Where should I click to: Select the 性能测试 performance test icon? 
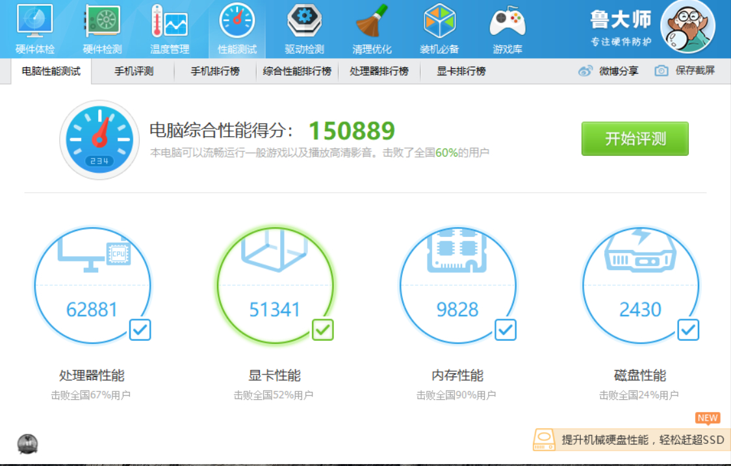237,21
